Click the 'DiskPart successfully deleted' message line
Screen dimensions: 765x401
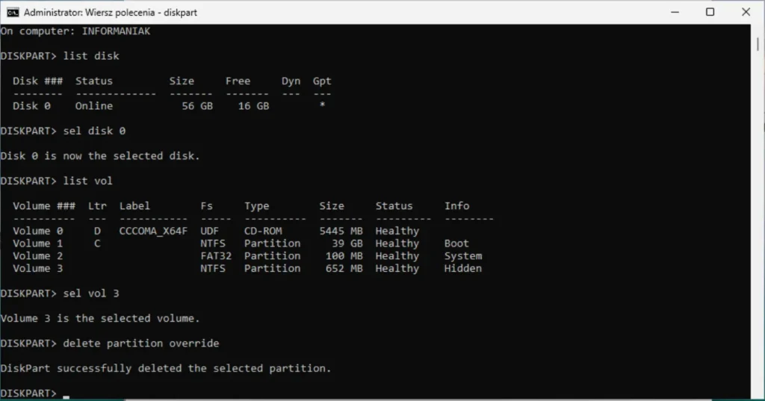click(165, 368)
